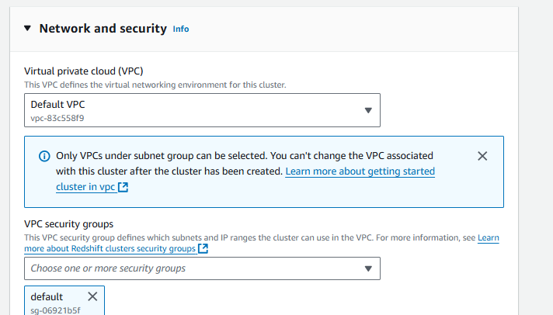
Task: Click external link icon after 'cluster in vpc'
Action: [x=123, y=188]
